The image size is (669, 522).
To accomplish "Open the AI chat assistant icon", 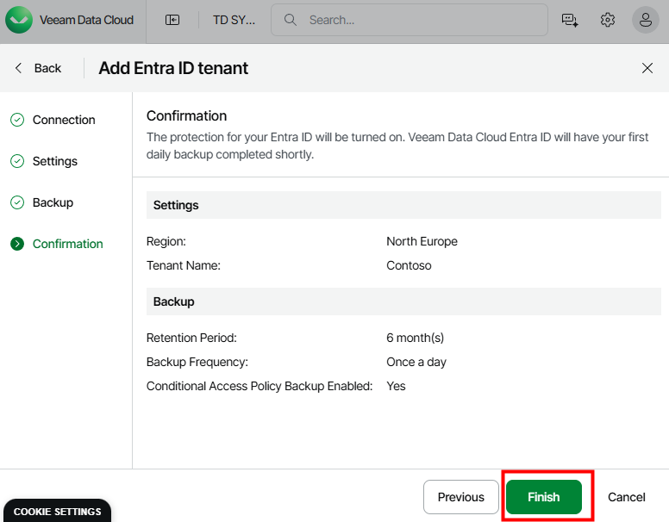I will pyautogui.click(x=569, y=20).
